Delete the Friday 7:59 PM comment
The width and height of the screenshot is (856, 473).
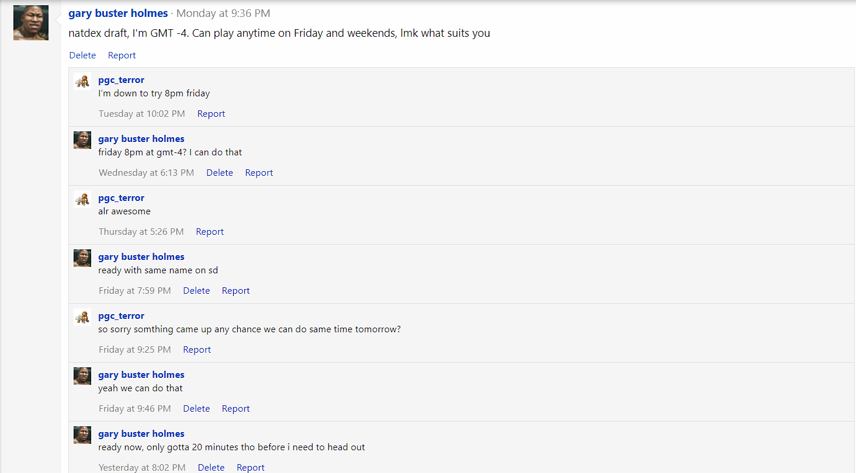click(196, 290)
